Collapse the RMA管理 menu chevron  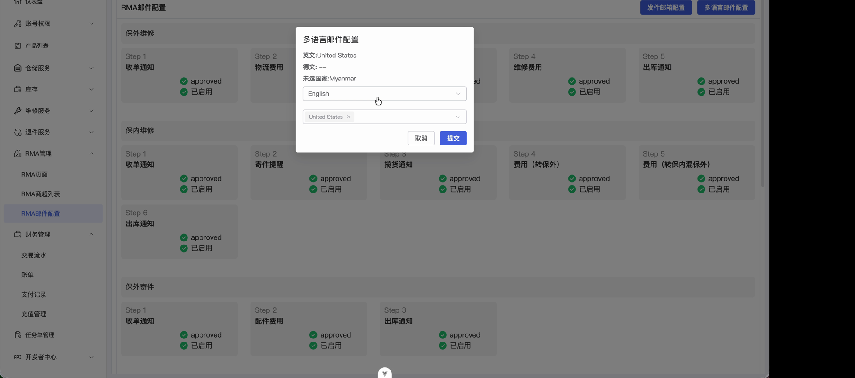click(91, 153)
